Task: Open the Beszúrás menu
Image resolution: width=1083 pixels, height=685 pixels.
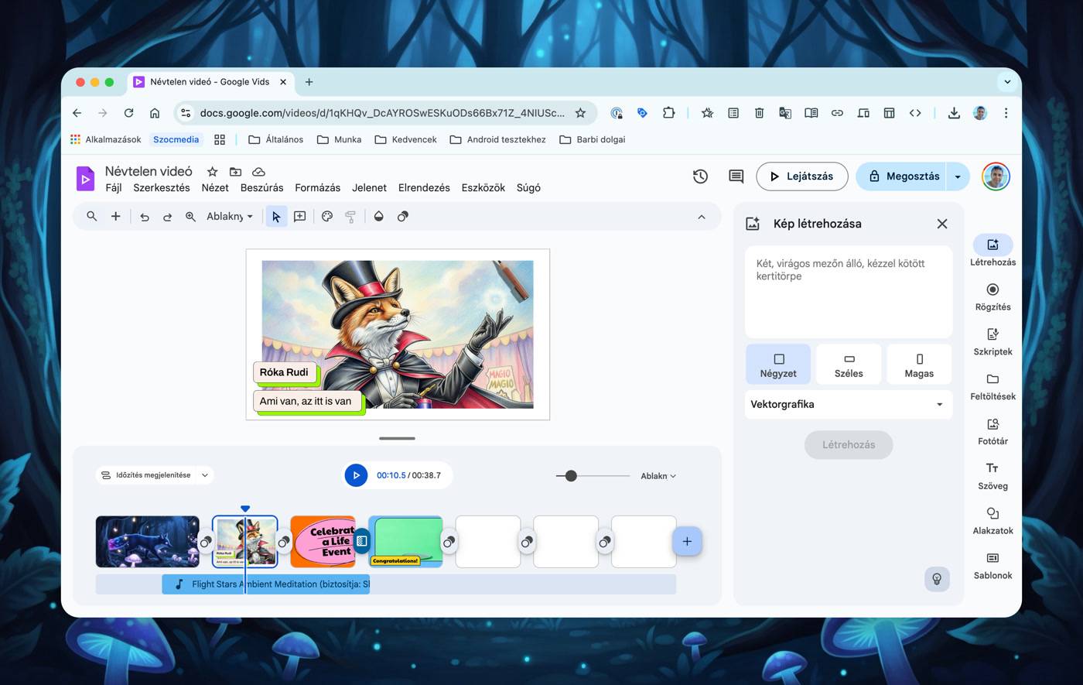Action: tap(262, 188)
